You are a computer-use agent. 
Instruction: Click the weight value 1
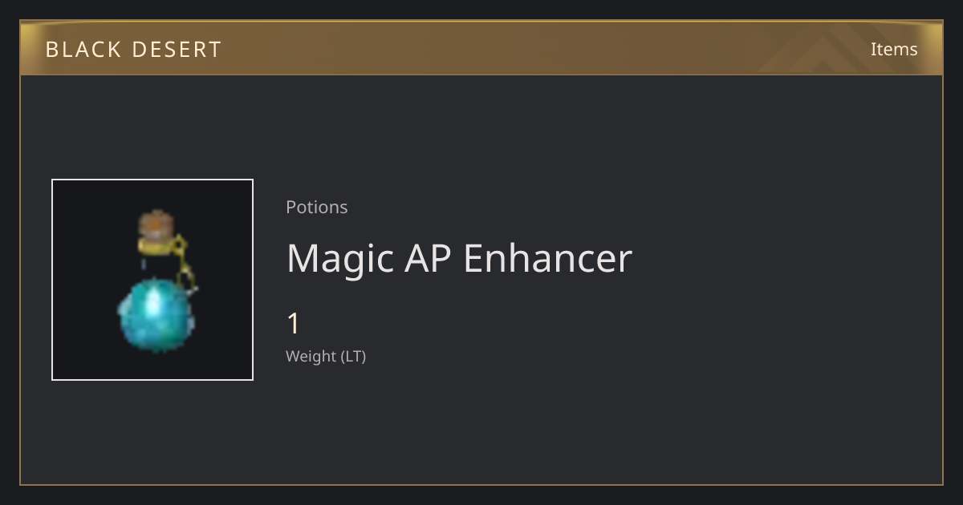[x=294, y=324]
